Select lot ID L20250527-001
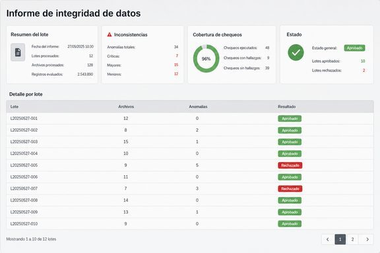The image size is (380, 253). point(24,119)
